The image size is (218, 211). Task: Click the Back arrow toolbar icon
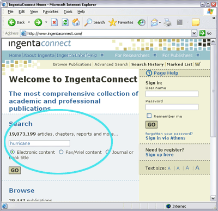tap(11, 22)
